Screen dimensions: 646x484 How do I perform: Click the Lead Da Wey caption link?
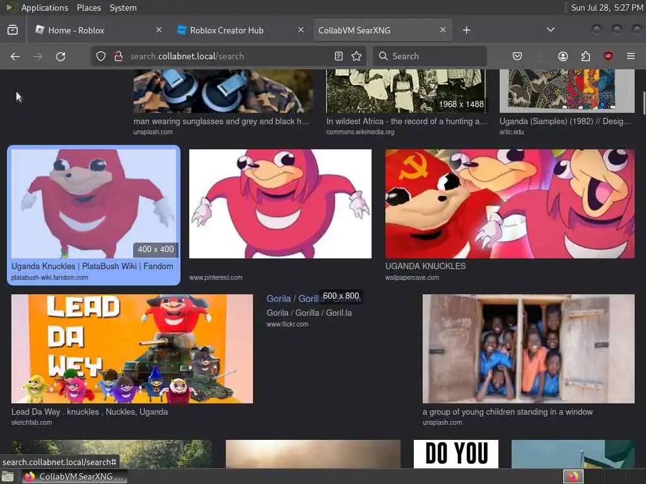tap(90, 412)
